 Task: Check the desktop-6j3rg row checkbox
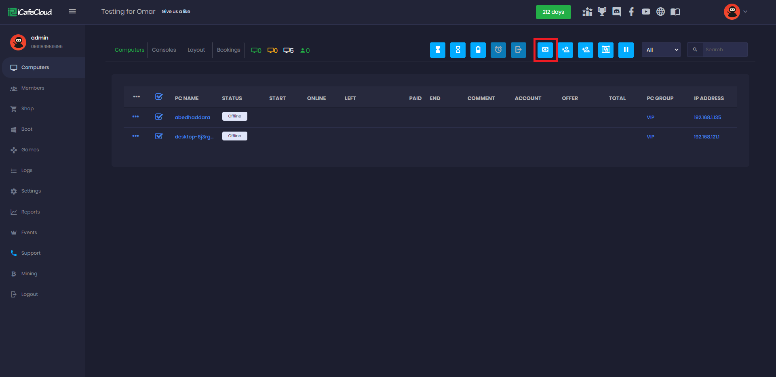[x=159, y=136]
